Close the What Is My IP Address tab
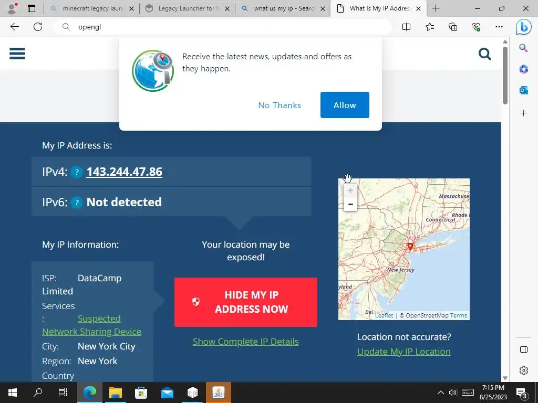 point(418,8)
